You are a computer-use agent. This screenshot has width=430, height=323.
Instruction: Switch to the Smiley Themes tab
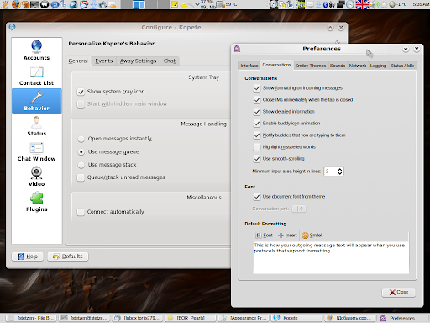tap(311, 66)
